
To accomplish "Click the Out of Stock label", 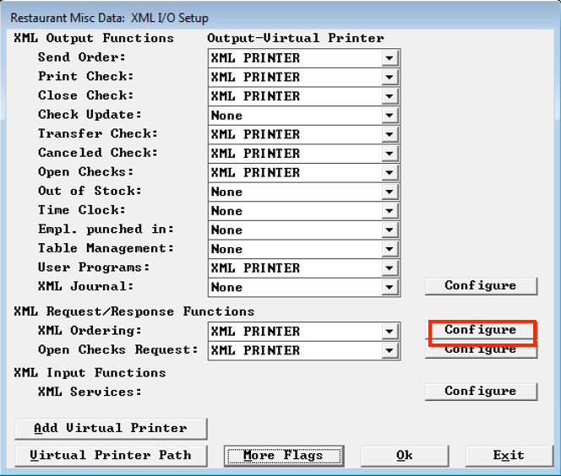I will [x=90, y=191].
